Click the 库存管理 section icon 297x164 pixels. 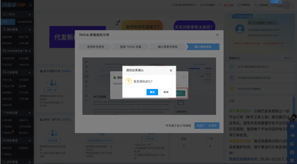pyautogui.click(x=4, y=162)
